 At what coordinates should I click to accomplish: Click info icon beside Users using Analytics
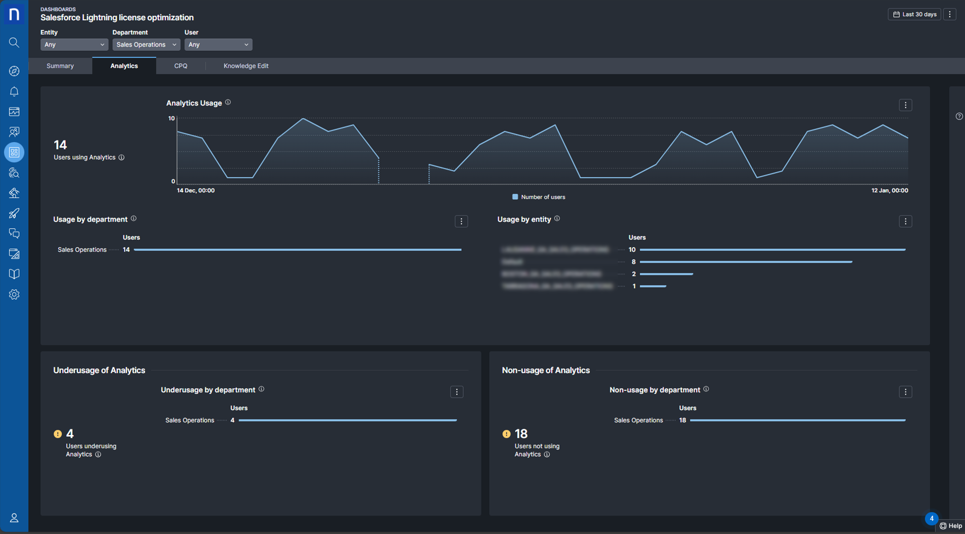pyautogui.click(x=121, y=157)
